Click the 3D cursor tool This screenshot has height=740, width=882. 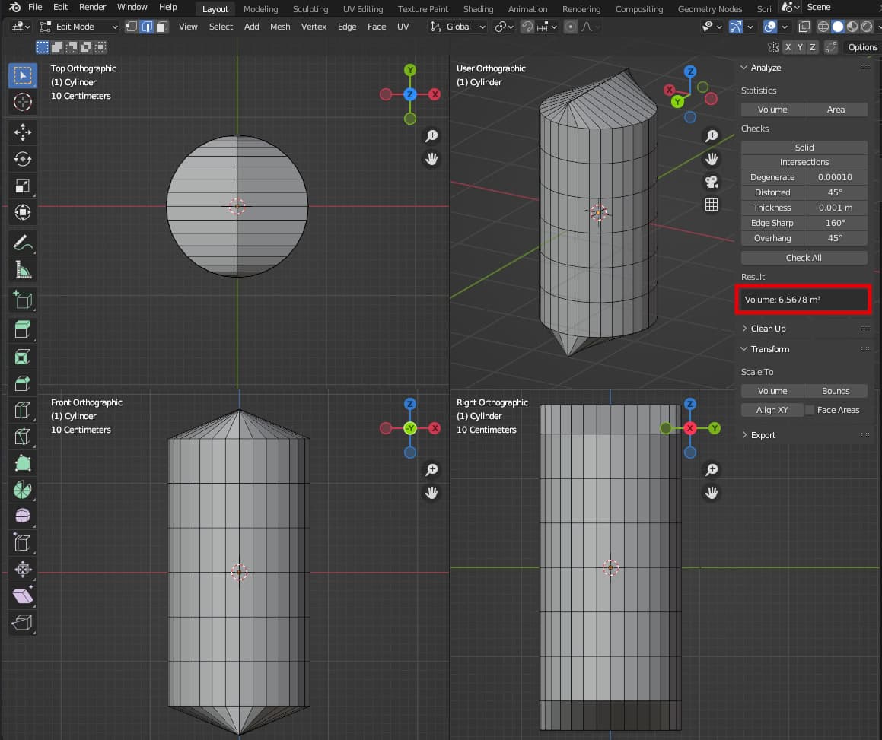pos(23,102)
